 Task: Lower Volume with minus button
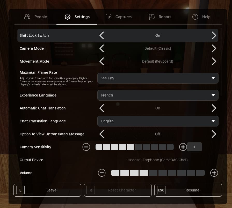coord(102,173)
